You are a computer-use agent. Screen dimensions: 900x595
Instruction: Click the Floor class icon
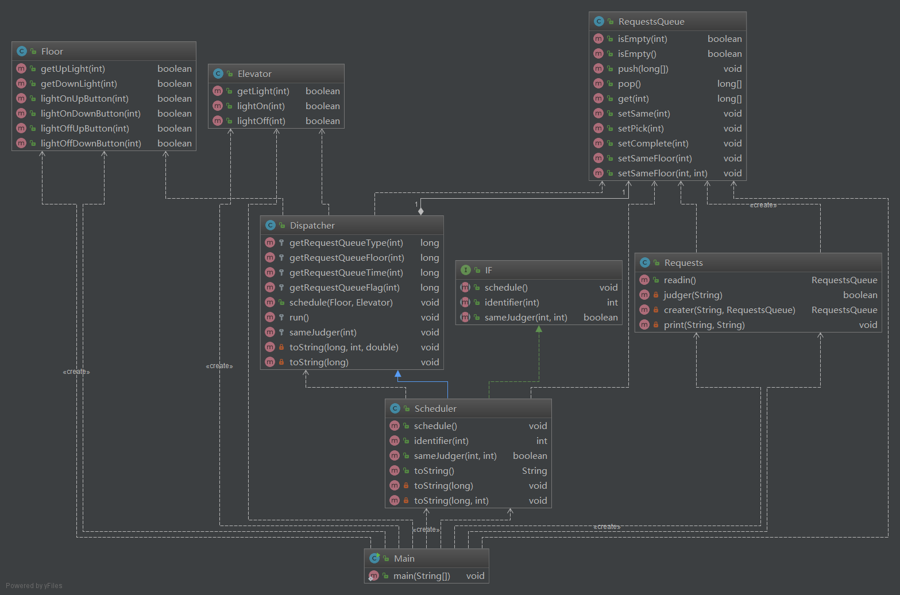click(x=22, y=51)
